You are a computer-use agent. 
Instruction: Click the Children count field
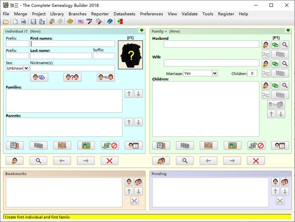coord(252,73)
